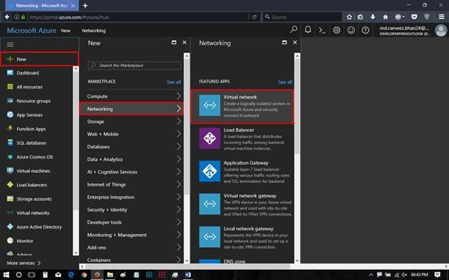Click Microsoft Azure logo text
Screen dimensions: 449x280
(x=31, y=31)
